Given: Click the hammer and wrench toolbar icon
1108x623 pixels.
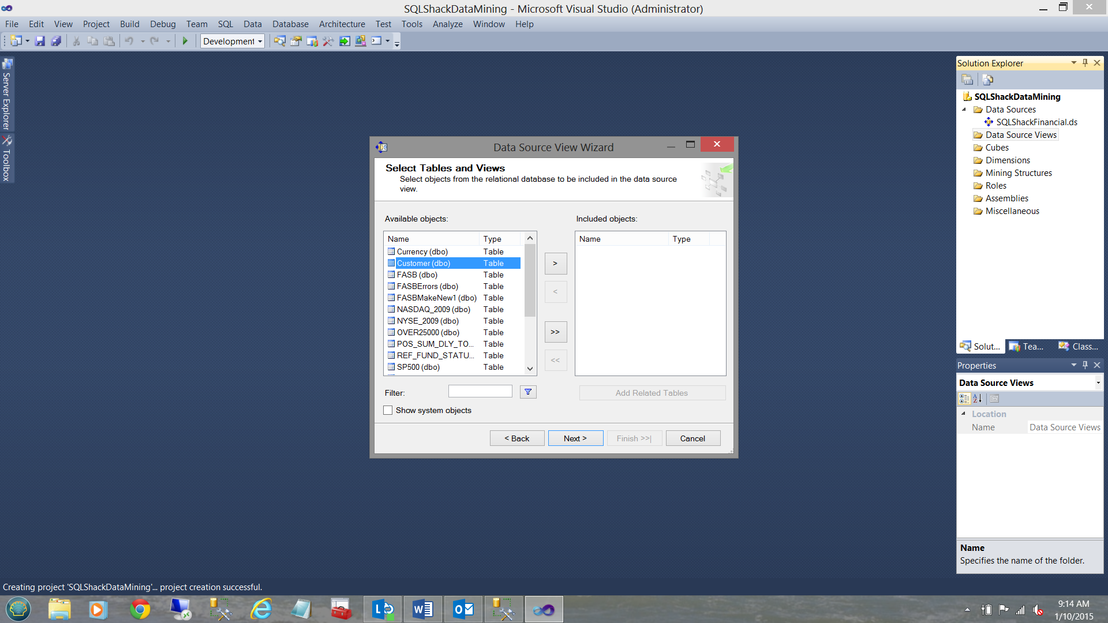Looking at the screenshot, I should pyautogui.click(x=328, y=41).
